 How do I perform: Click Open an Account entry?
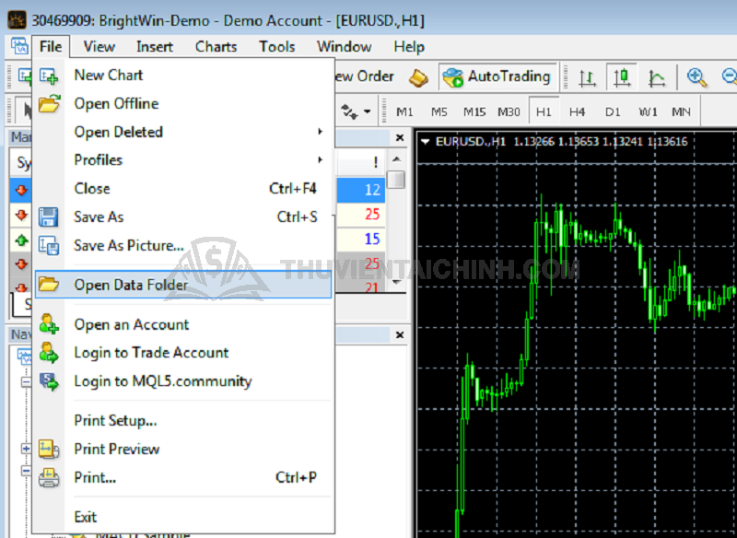tap(183, 324)
